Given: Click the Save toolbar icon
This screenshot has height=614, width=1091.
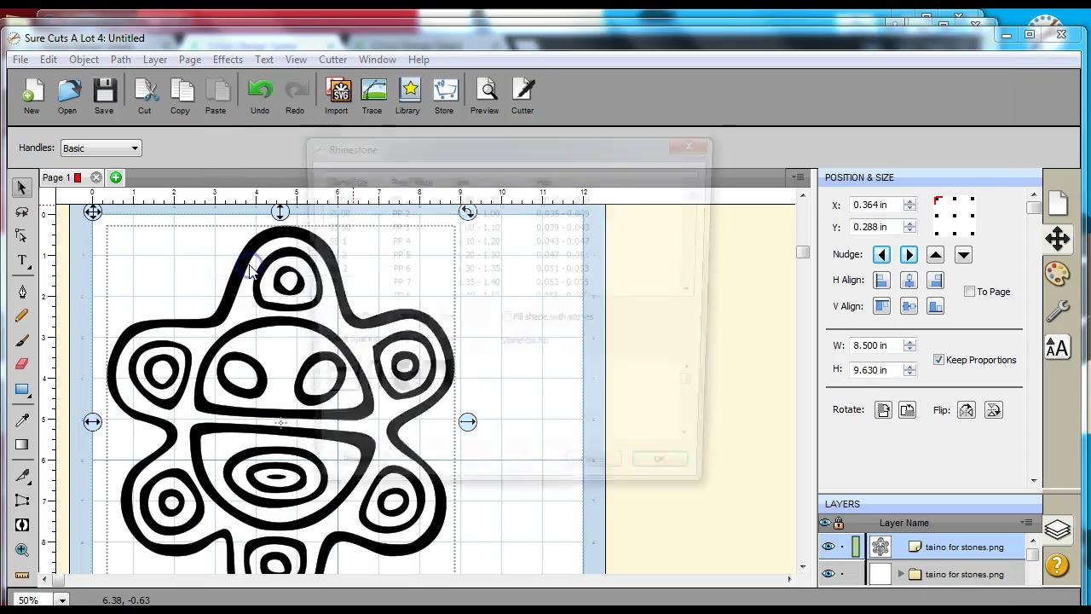Looking at the screenshot, I should [x=104, y=96].
